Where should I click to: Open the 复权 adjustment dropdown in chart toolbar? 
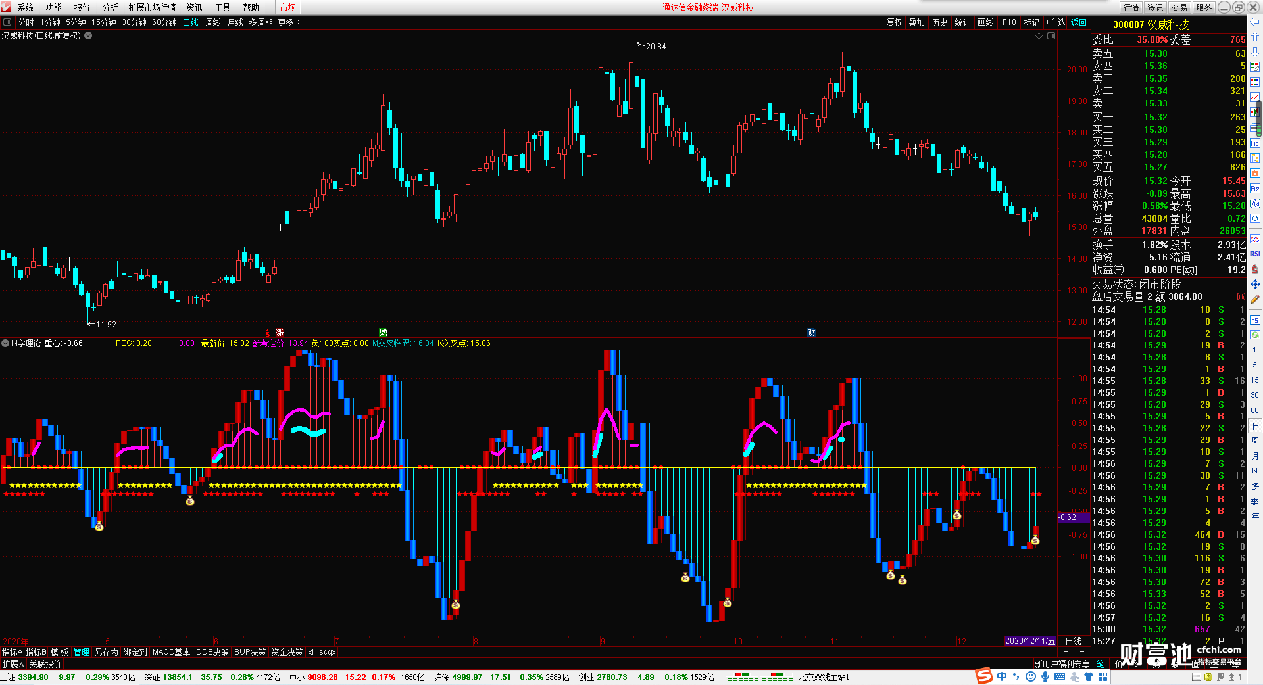click(x=895, y=22)
